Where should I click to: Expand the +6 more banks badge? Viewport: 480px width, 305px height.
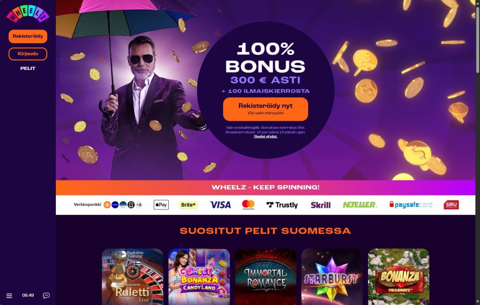139,205
